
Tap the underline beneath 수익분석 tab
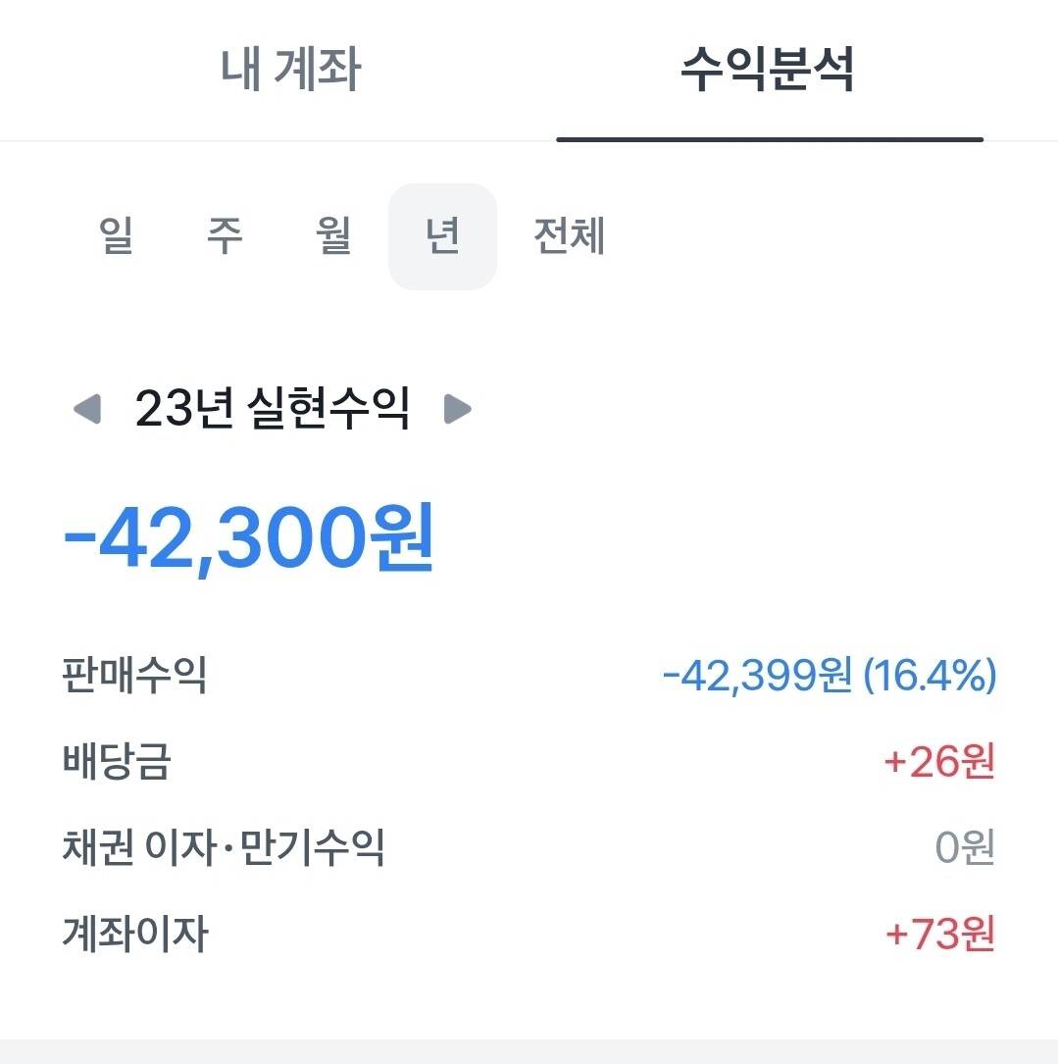click(x=770, y=140)
